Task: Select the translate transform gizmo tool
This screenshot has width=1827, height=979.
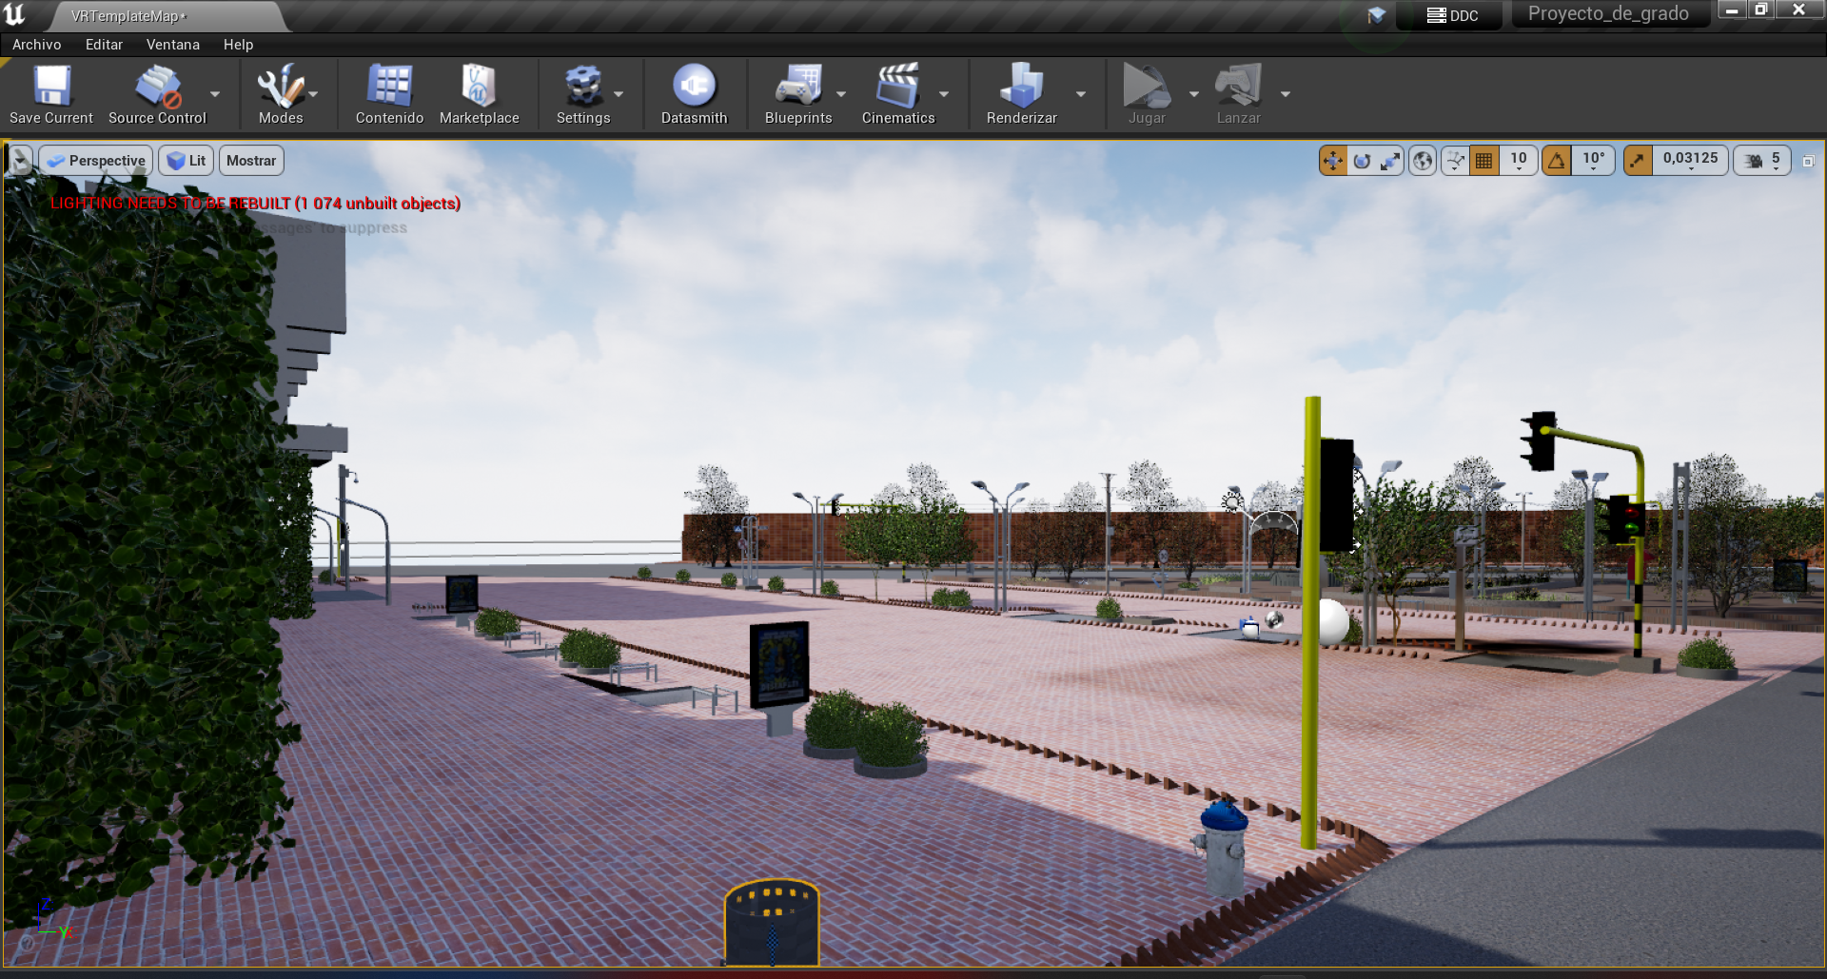Action: point(1333,161)
